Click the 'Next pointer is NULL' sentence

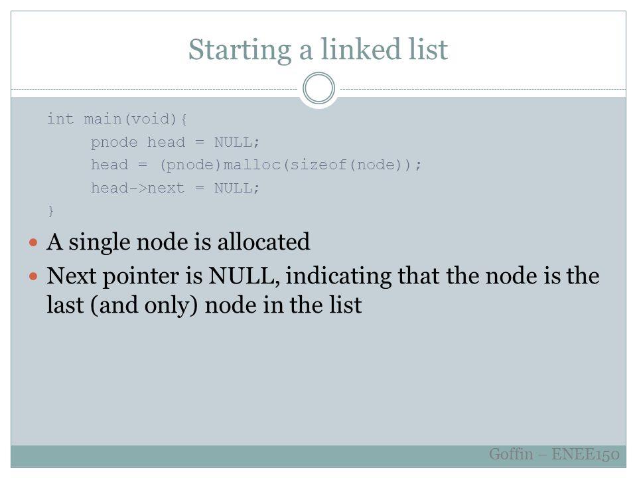click(x=323, y=276)
